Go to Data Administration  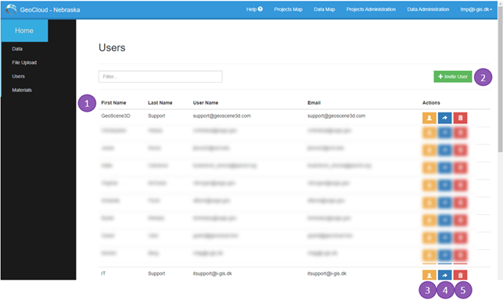428,9
